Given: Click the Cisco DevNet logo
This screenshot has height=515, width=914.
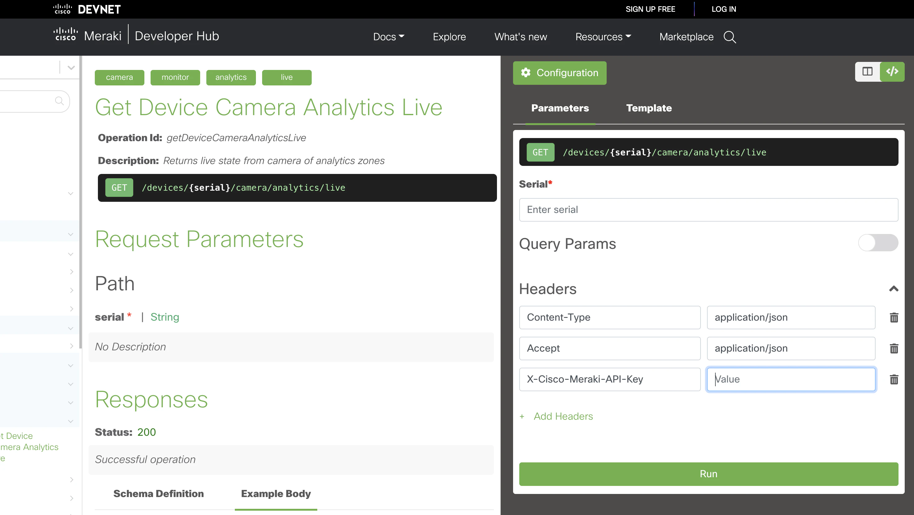Looking at the screenshot, I should click(87, 9).
